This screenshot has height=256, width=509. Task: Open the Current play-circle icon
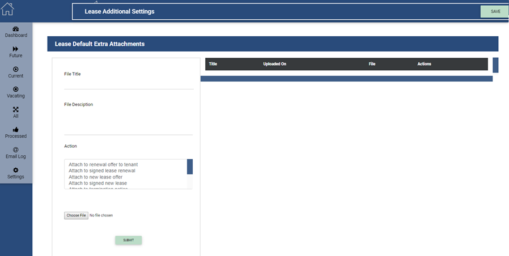(15, 69)
